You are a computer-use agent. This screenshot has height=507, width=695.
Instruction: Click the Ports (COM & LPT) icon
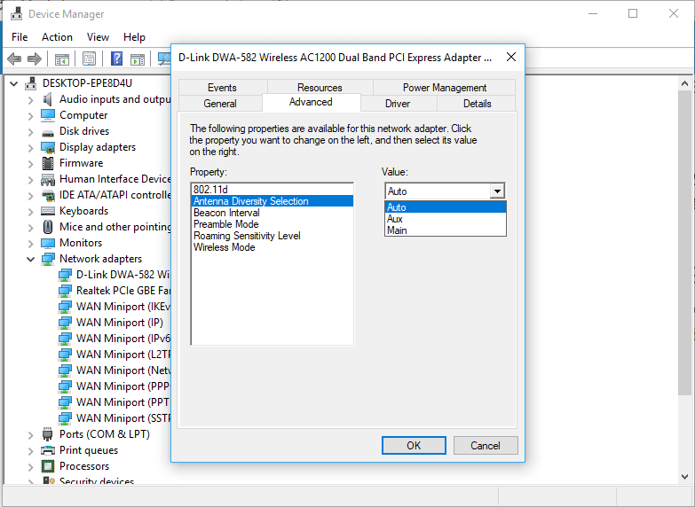[x=47, y=434]
